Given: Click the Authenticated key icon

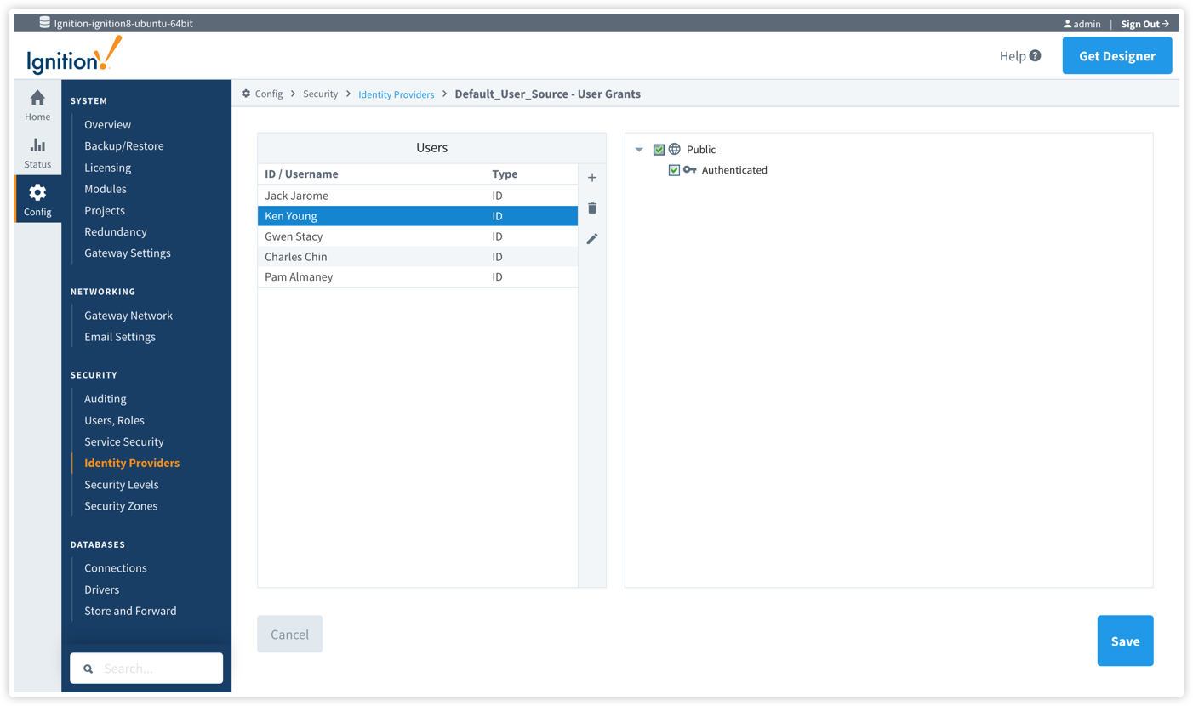Looking at the screenshot, I should (689, 170).
